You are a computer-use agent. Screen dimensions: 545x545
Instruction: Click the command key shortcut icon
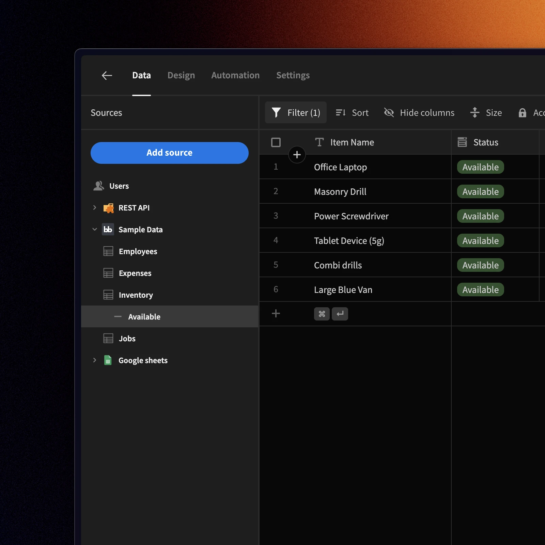(322, 314)
